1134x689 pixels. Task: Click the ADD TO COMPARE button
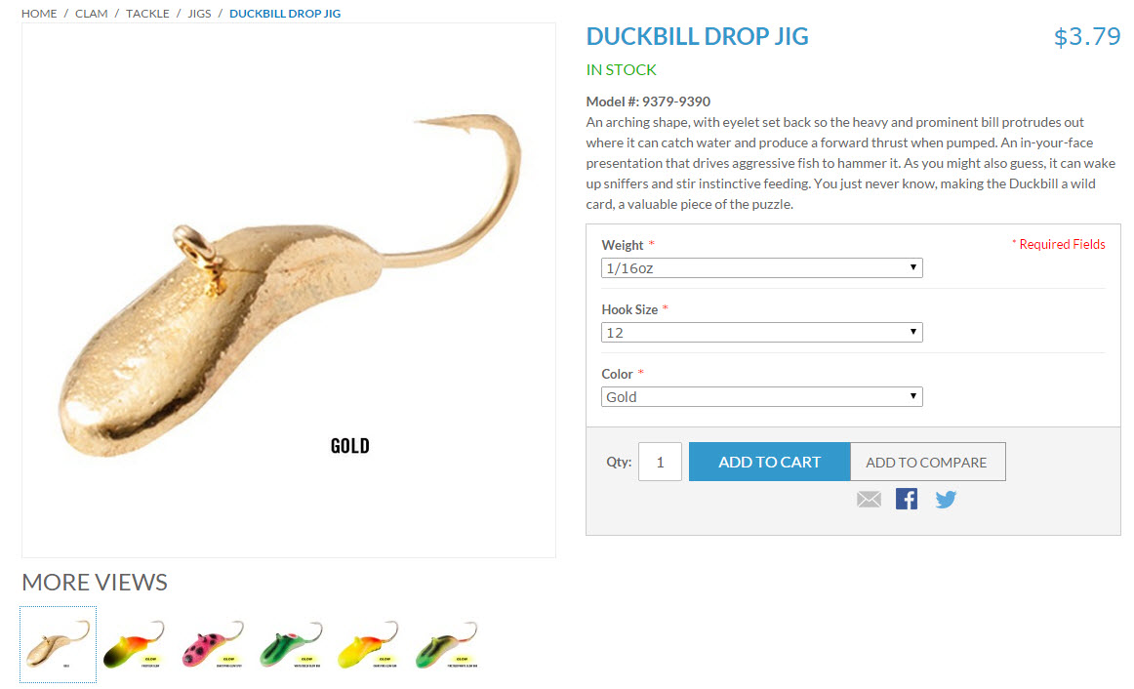click(926, 462)
